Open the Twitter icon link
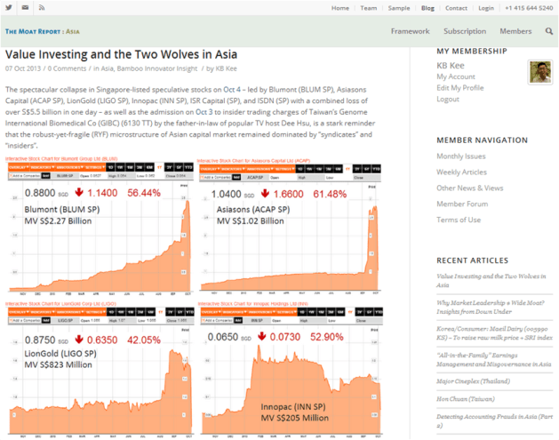 [8, 7]
